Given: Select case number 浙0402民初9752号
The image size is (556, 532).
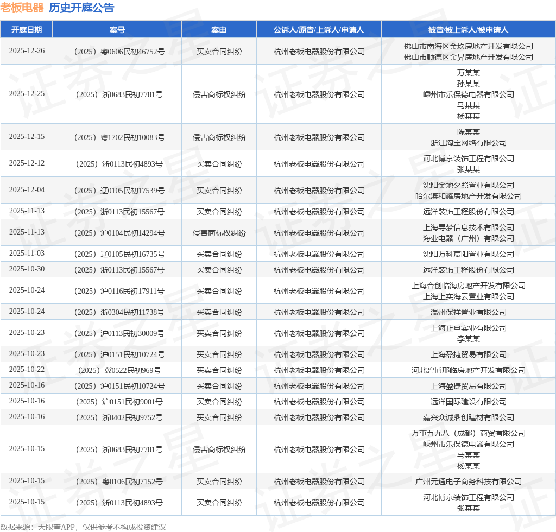Looking at the screenshot, I should (x=132, y=417).
